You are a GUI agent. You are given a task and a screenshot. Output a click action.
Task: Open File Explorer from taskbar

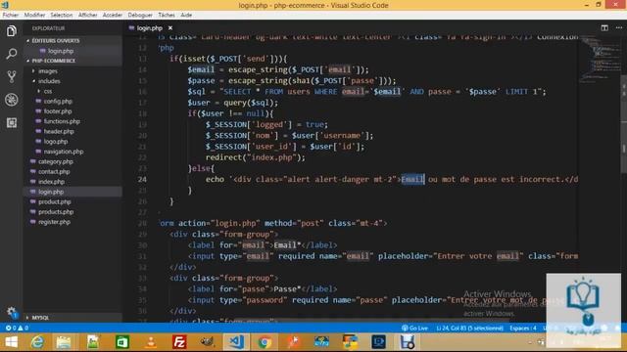(x=64, y=342)
